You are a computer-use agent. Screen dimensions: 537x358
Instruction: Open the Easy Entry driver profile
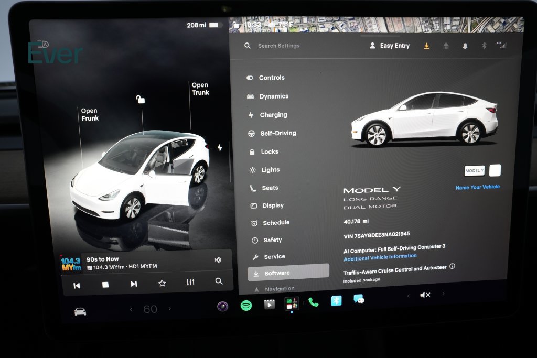click(x=390, y=46)
